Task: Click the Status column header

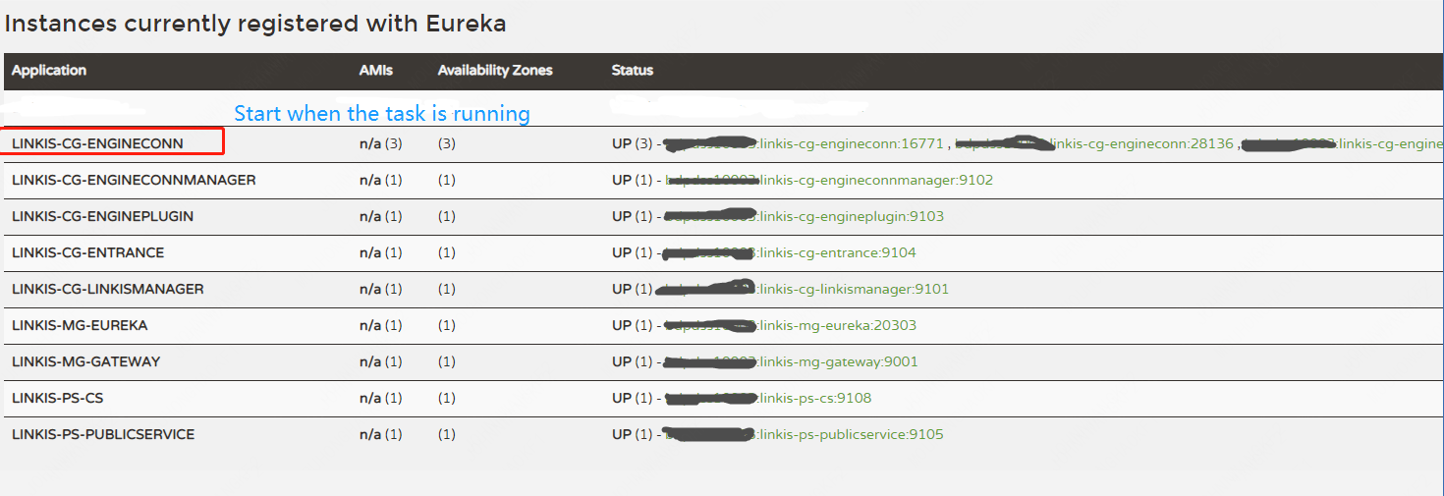Action: [632, 71]
